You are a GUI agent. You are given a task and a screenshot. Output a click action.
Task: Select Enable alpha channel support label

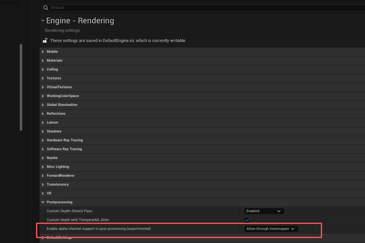(x=99, y=229)
